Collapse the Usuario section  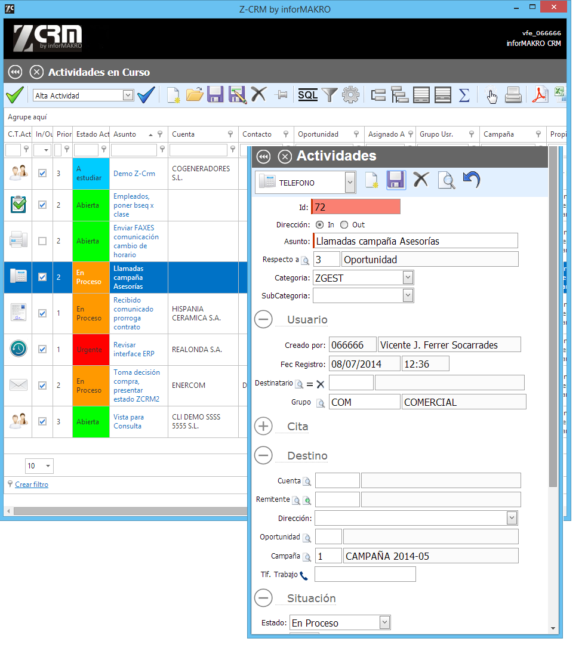[264, 319]
